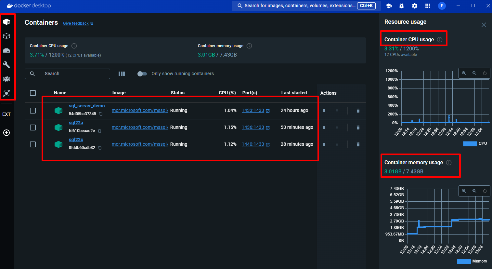The height and width of the screenshot is (269, 492).
Task: Reset zoom on the memory usage chart
Action: (485, 191)
